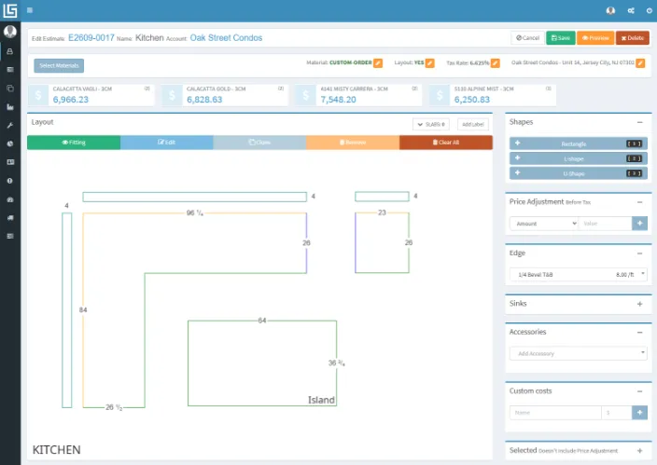Open the pie chart icon in sidebar
This screenshot has width=657, height=465.
tap(10, 144)
